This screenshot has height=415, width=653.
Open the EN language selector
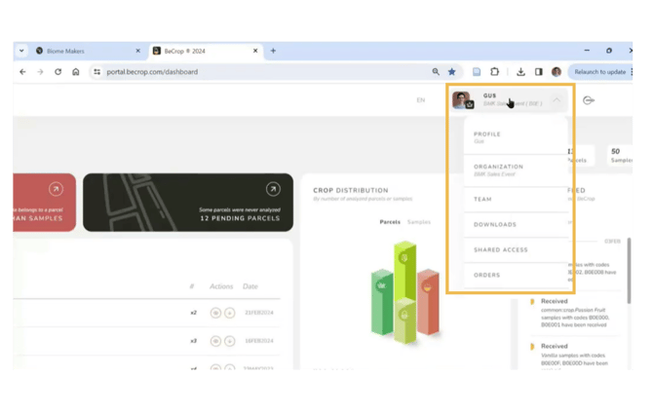[420, 100]
